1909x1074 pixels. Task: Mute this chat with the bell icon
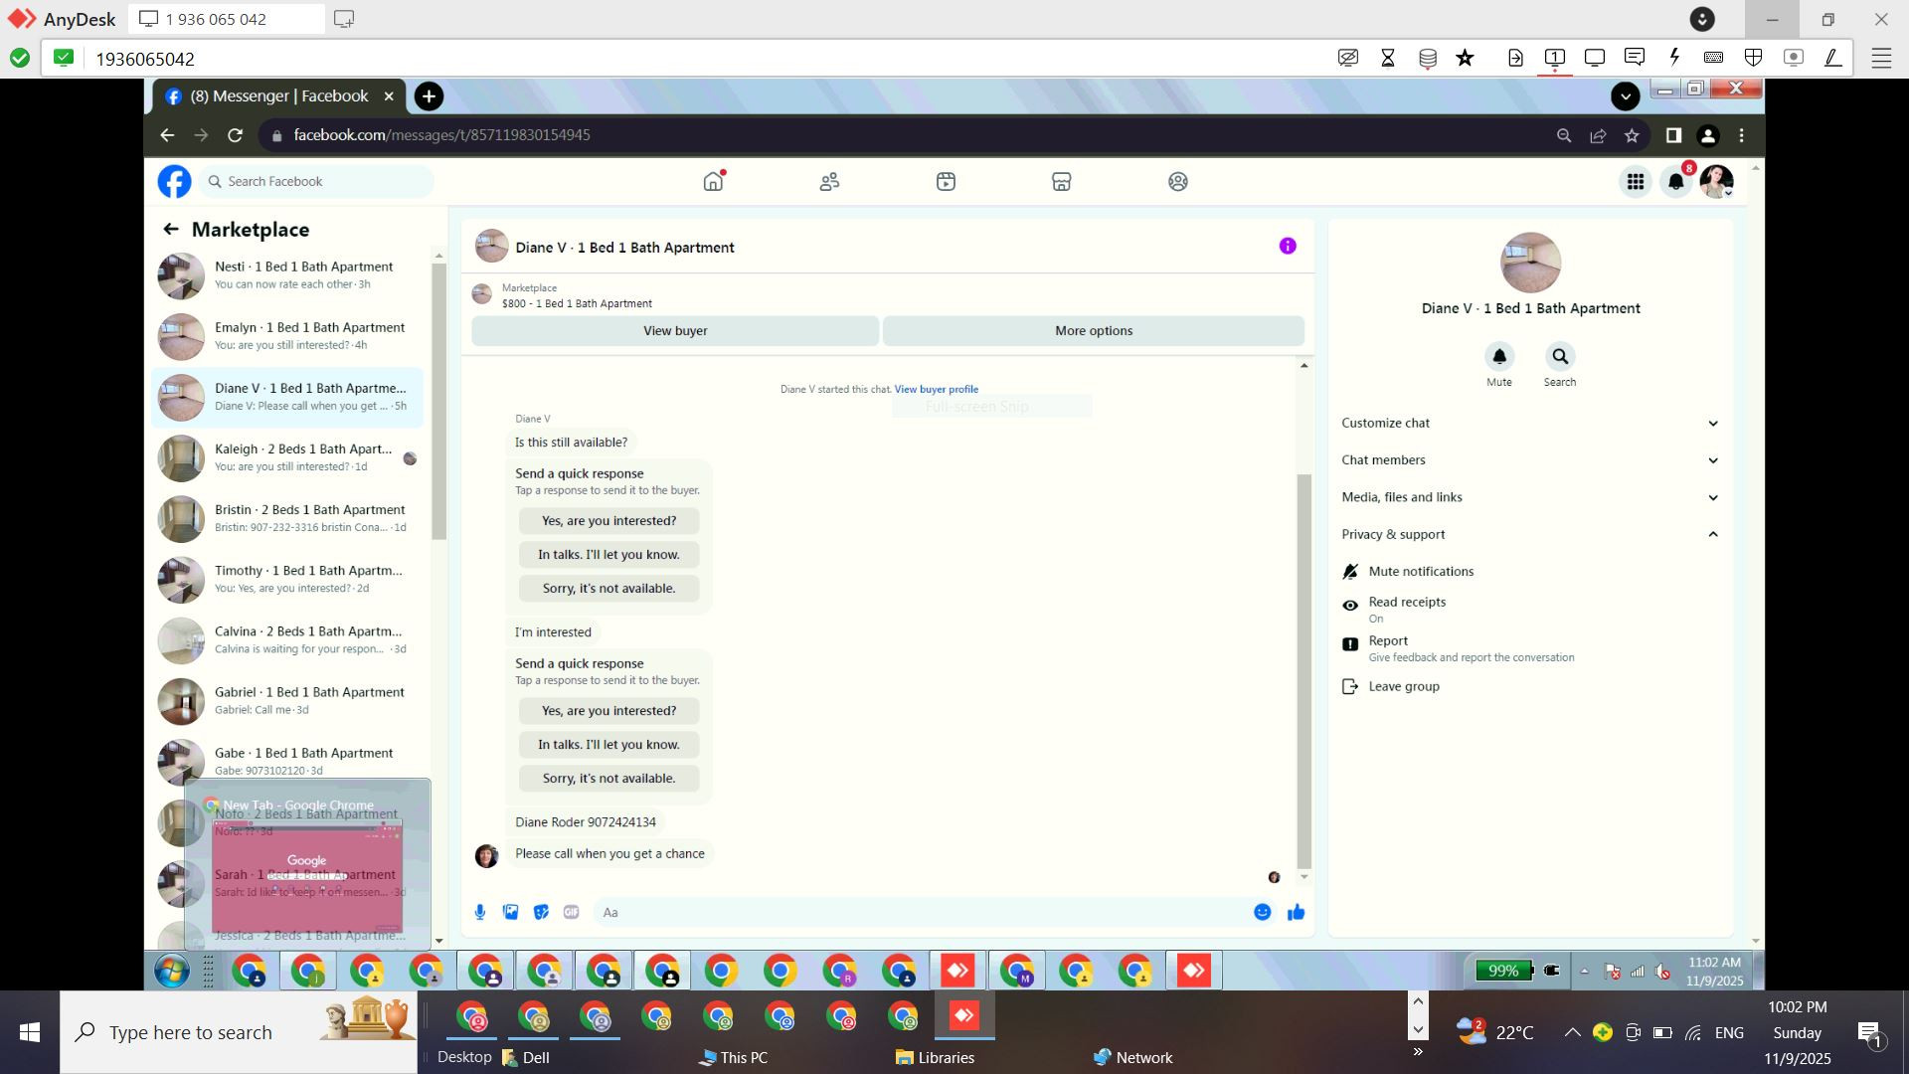[1499, 356]
